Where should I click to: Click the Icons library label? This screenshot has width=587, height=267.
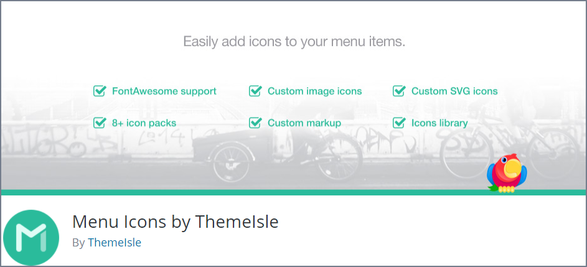coord(439,123)
